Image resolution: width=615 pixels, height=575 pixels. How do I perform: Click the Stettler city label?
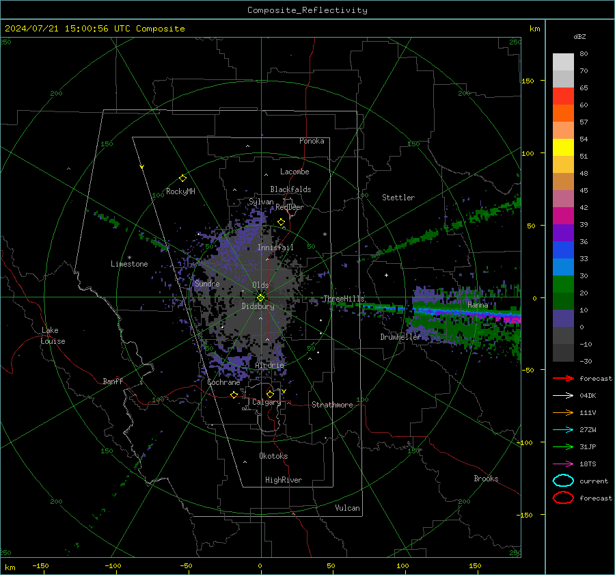pyautogui.click(x=398, y=198)
